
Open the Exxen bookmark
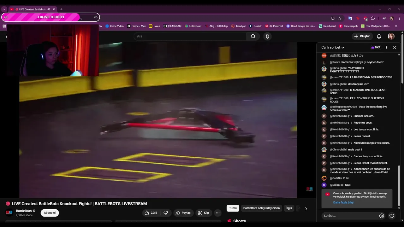[154, 26]
